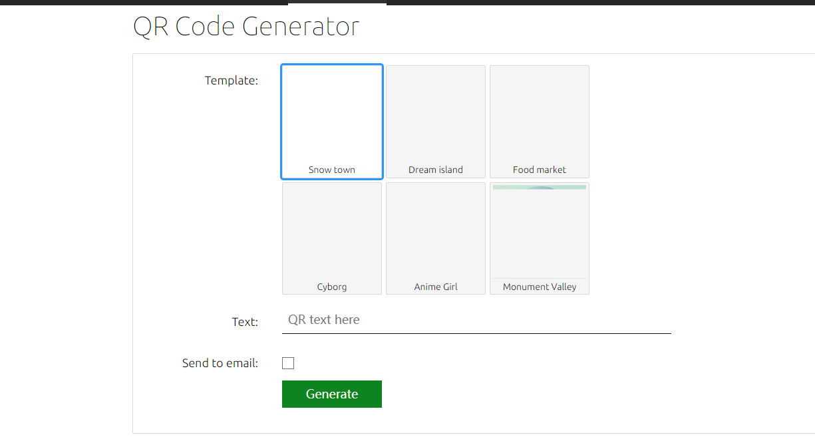Click the Template: label
The width and height of the screenshot is (815, 441).
click(232, 80)
